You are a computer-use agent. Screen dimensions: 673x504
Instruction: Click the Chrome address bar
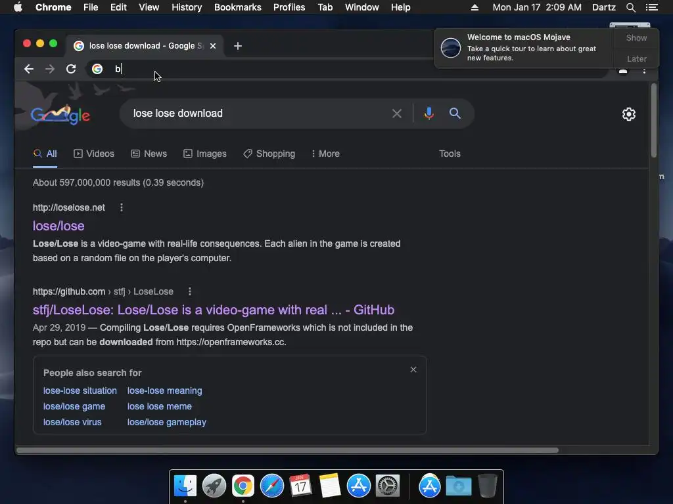coord(348,69)
